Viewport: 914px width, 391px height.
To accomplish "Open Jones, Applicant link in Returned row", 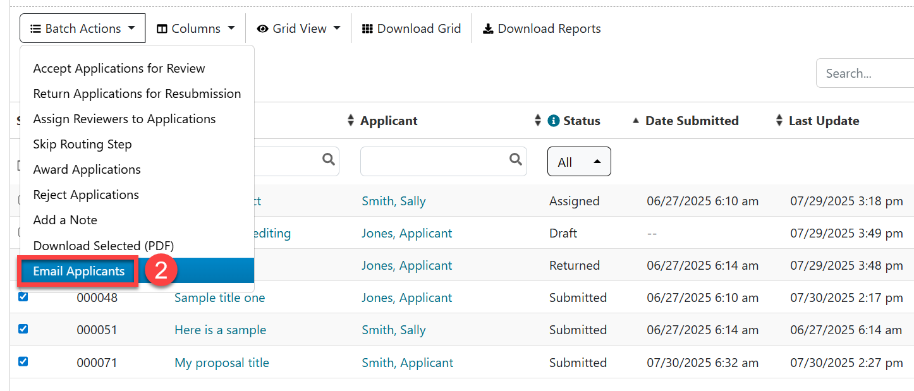I will (x=407, y=265).
